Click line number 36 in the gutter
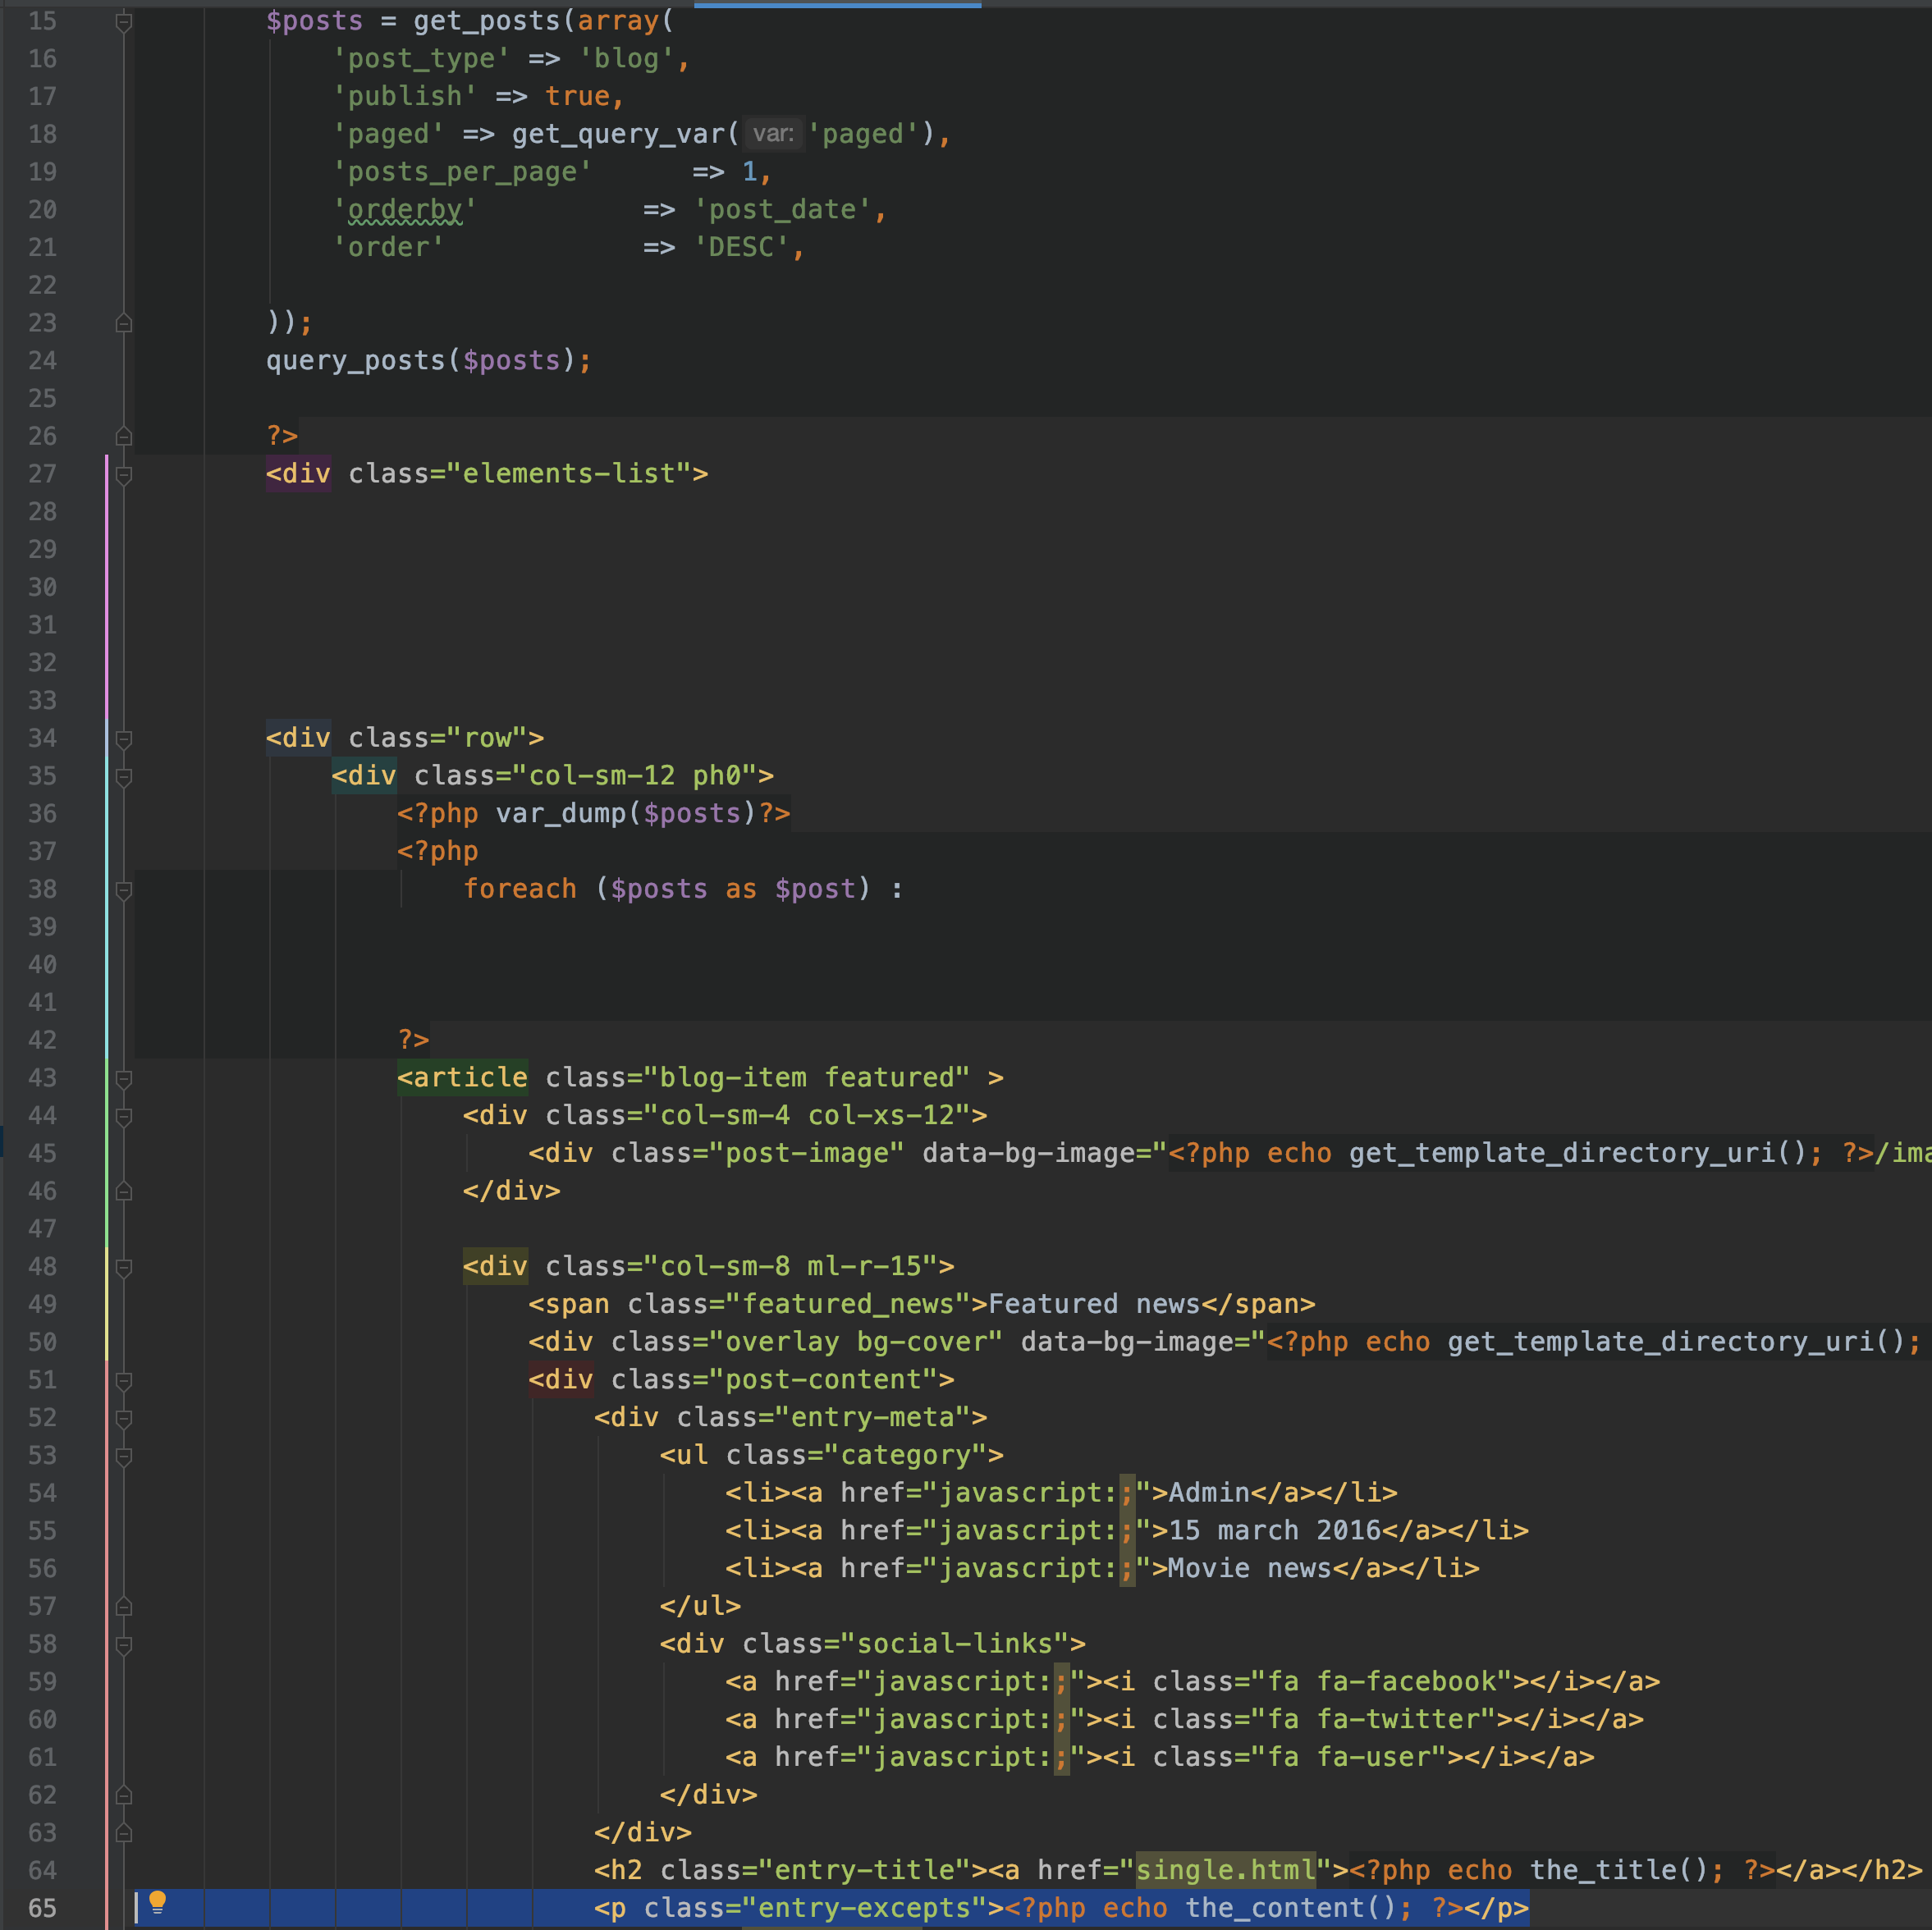 tap(42, 814)
